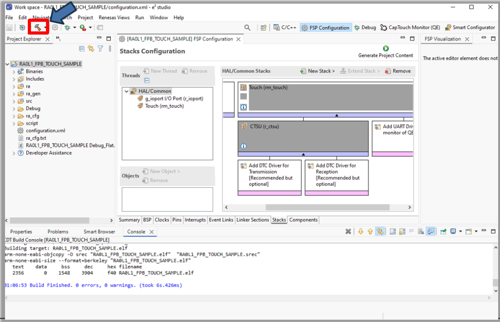Screen dimensions: 500x322
Task: Click Collapse All icon in Project Explorer
Action: point(82,49)
